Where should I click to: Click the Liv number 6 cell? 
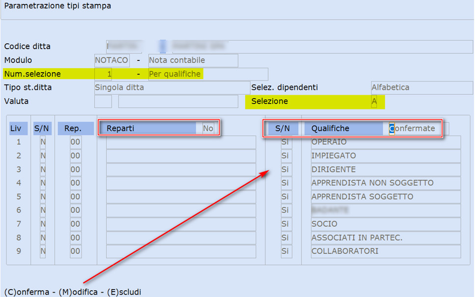(19, 211)
